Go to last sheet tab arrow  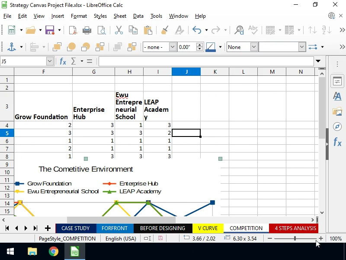(x=35, y=228)
